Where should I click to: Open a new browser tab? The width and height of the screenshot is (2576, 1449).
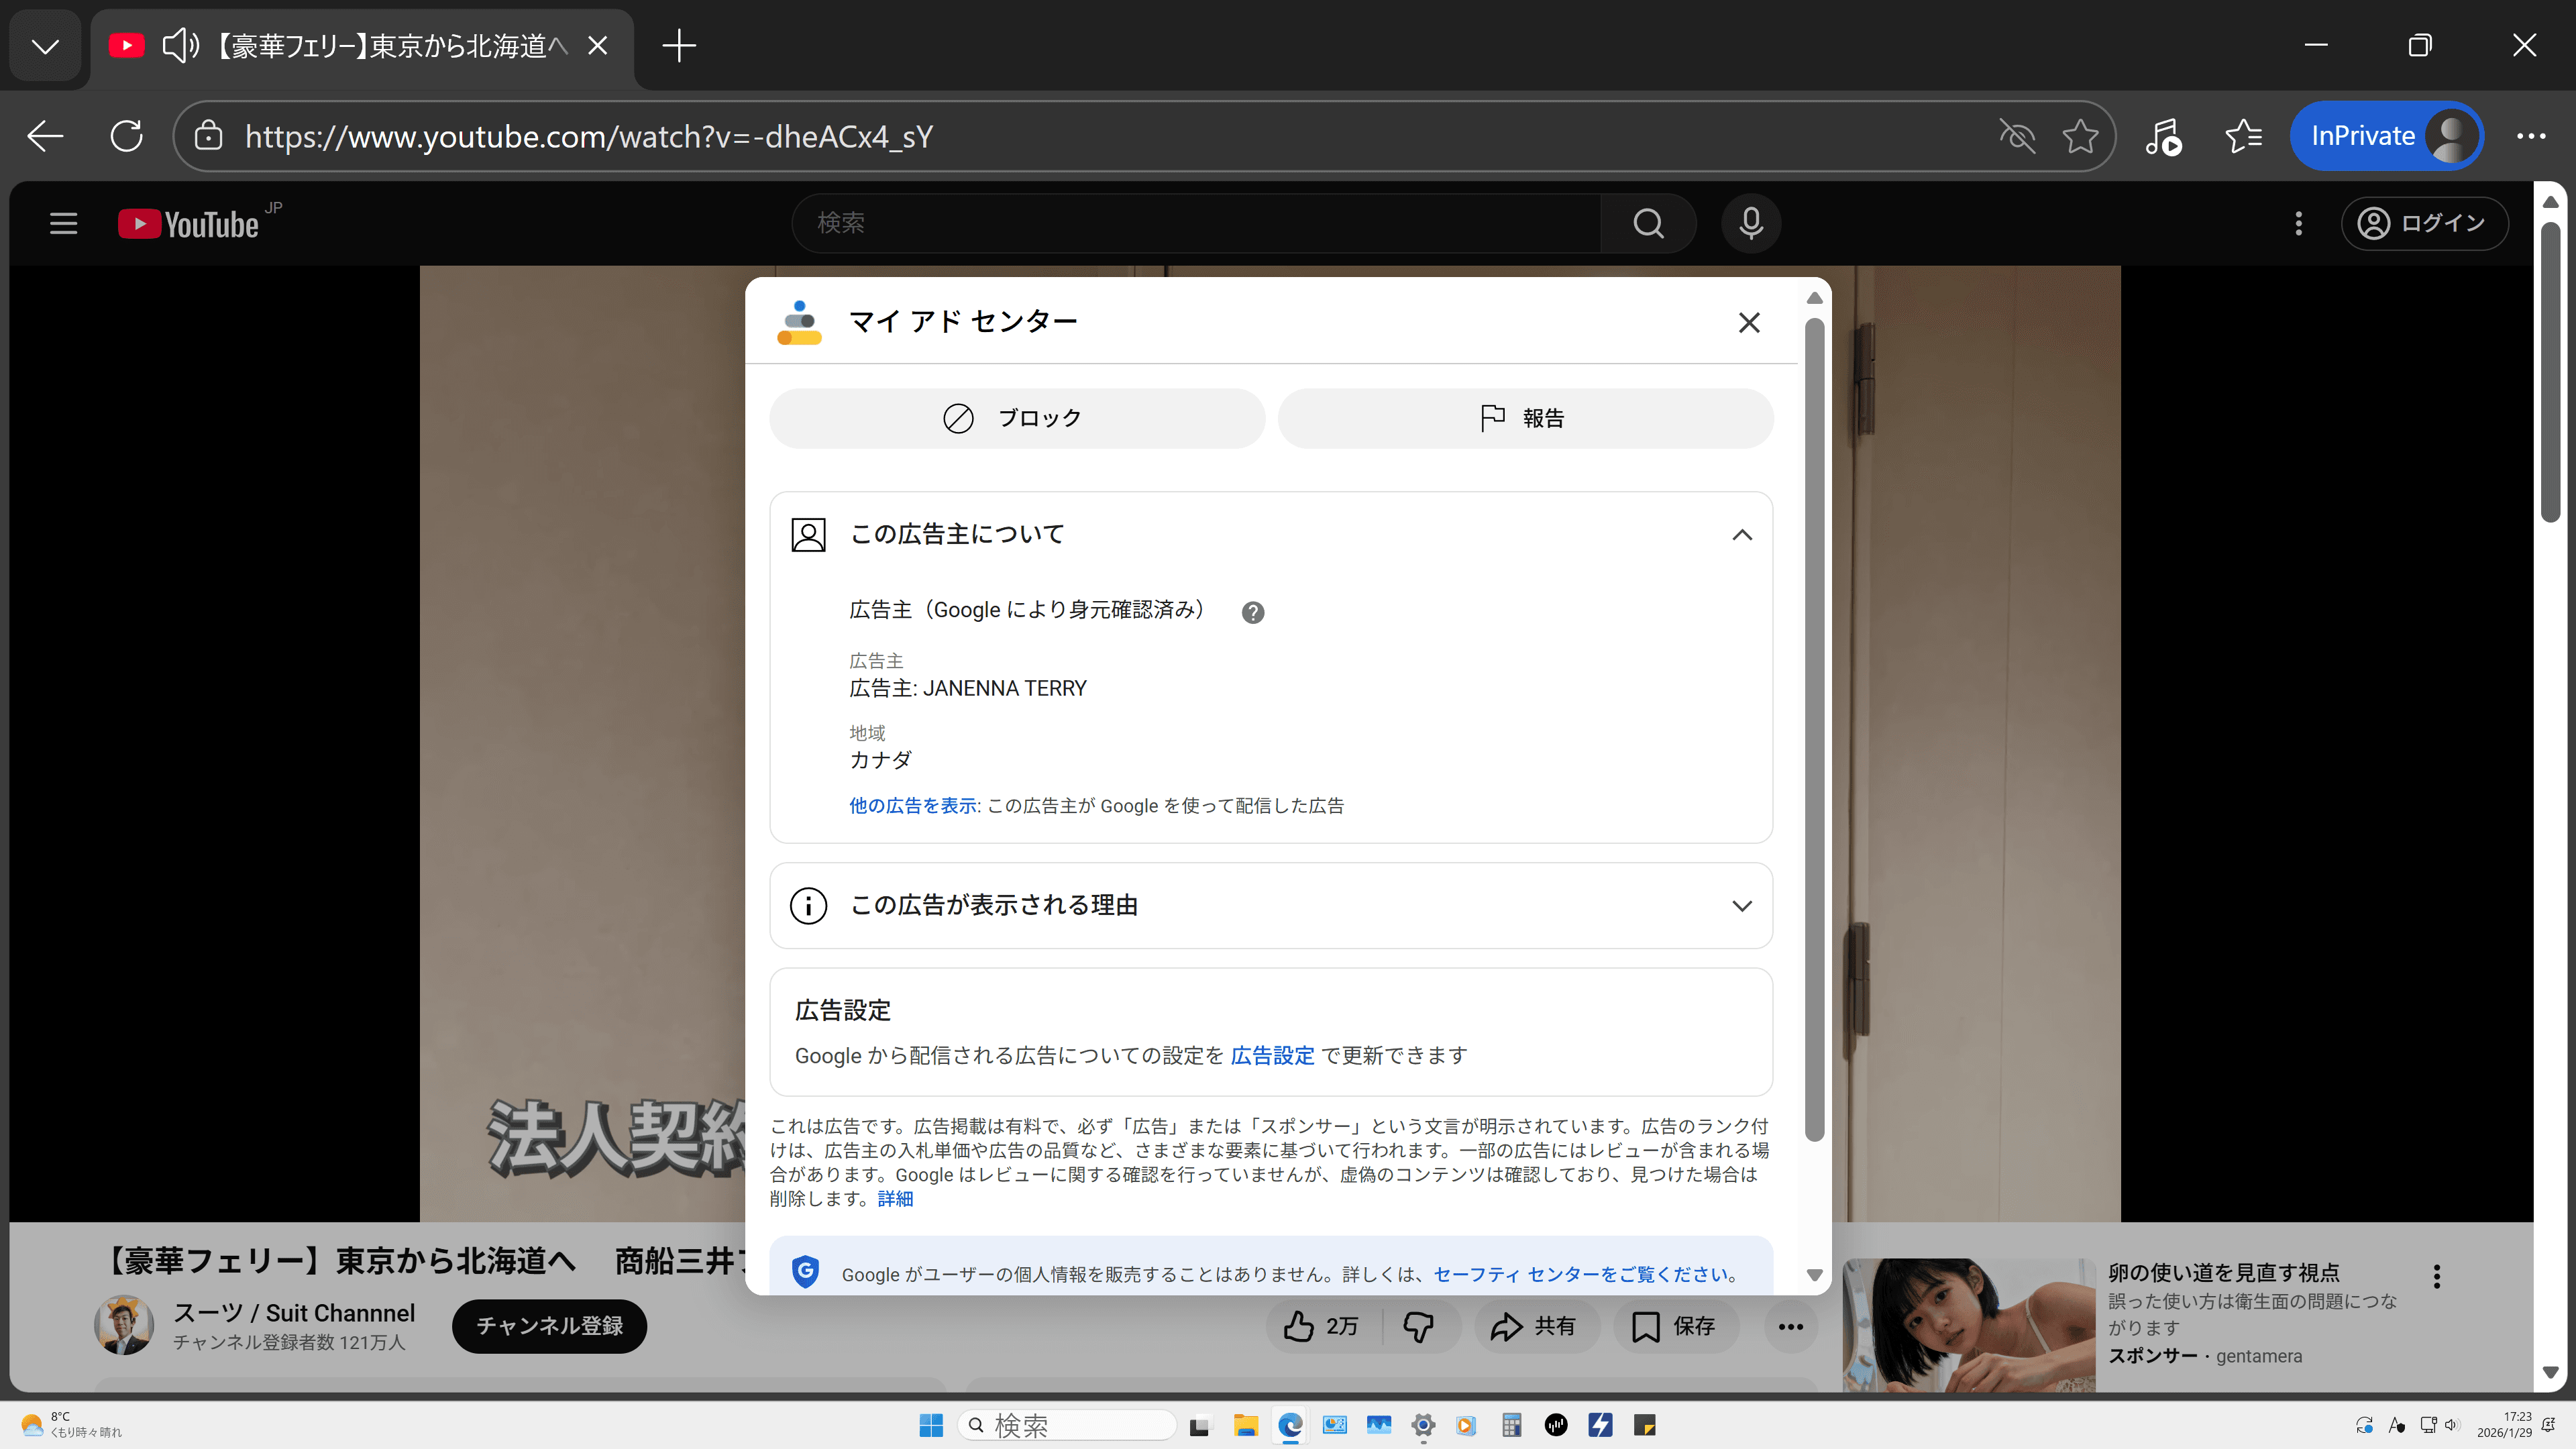pos(678,46)
